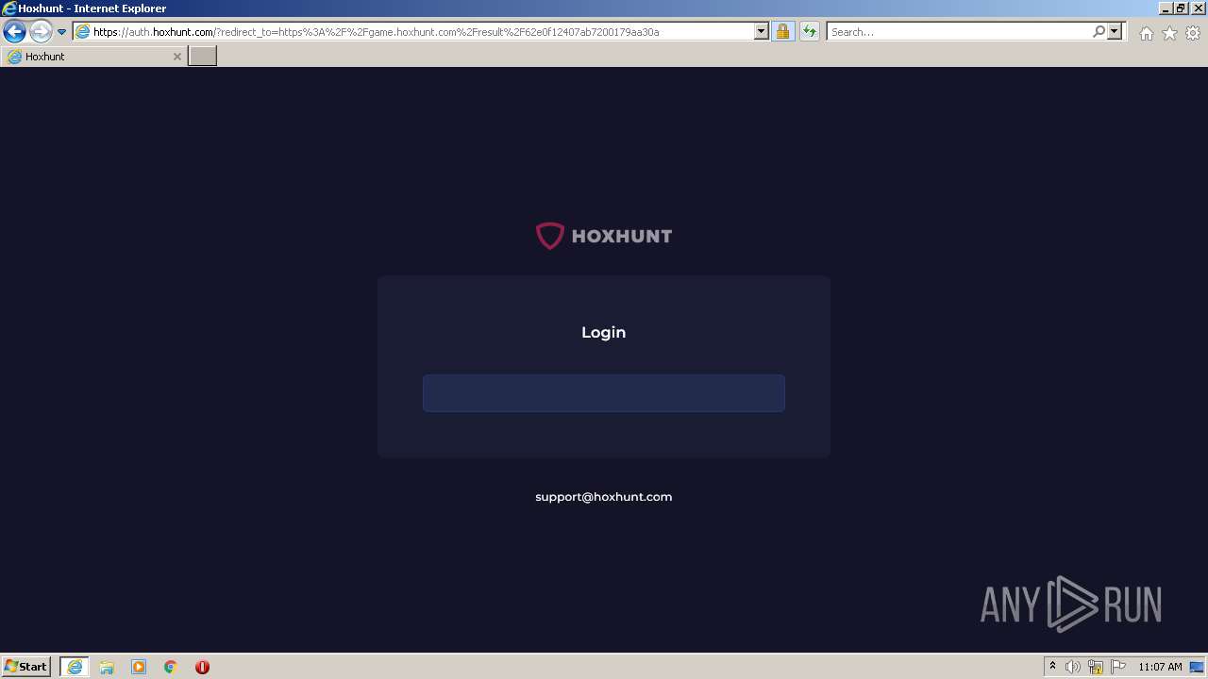Go back with the browser Back arrow
Screen dimensions: 1208x679
(x=14, y=32)
